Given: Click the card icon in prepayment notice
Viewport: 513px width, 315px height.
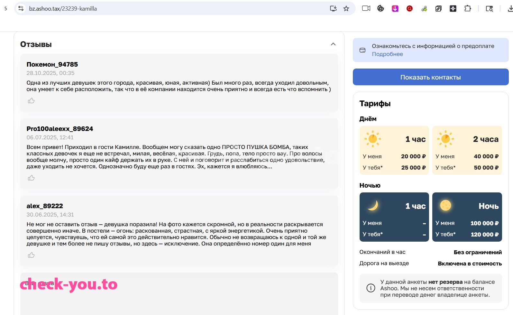Looking at the screenshot, I should (x=362, y=50).
